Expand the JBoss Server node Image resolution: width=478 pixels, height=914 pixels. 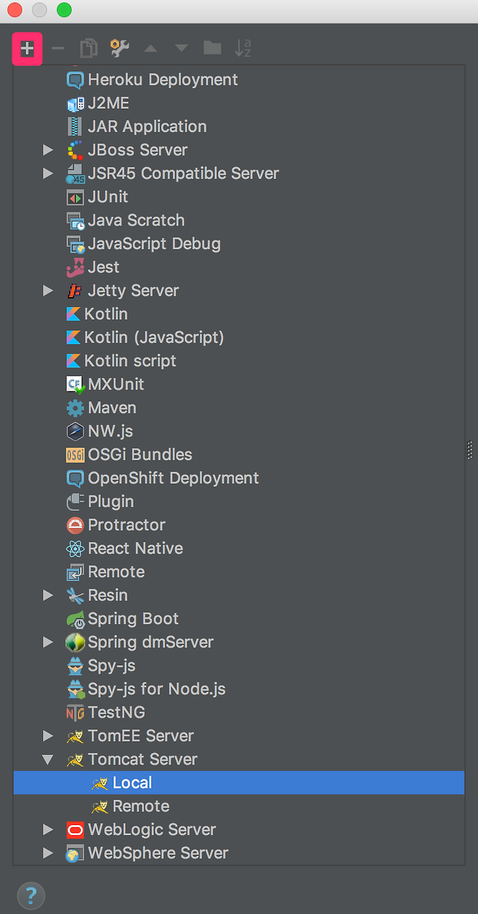[48, 150]
